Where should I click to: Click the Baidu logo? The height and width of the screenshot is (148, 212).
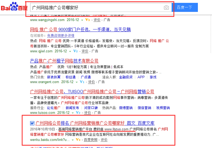pos(14,7)
